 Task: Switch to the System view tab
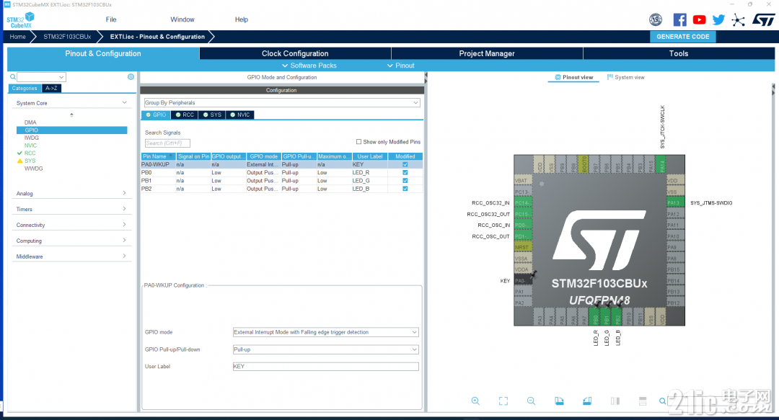pos(625,78)
